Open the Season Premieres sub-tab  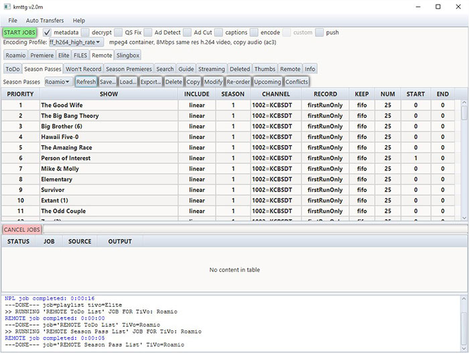click(129, 69)
